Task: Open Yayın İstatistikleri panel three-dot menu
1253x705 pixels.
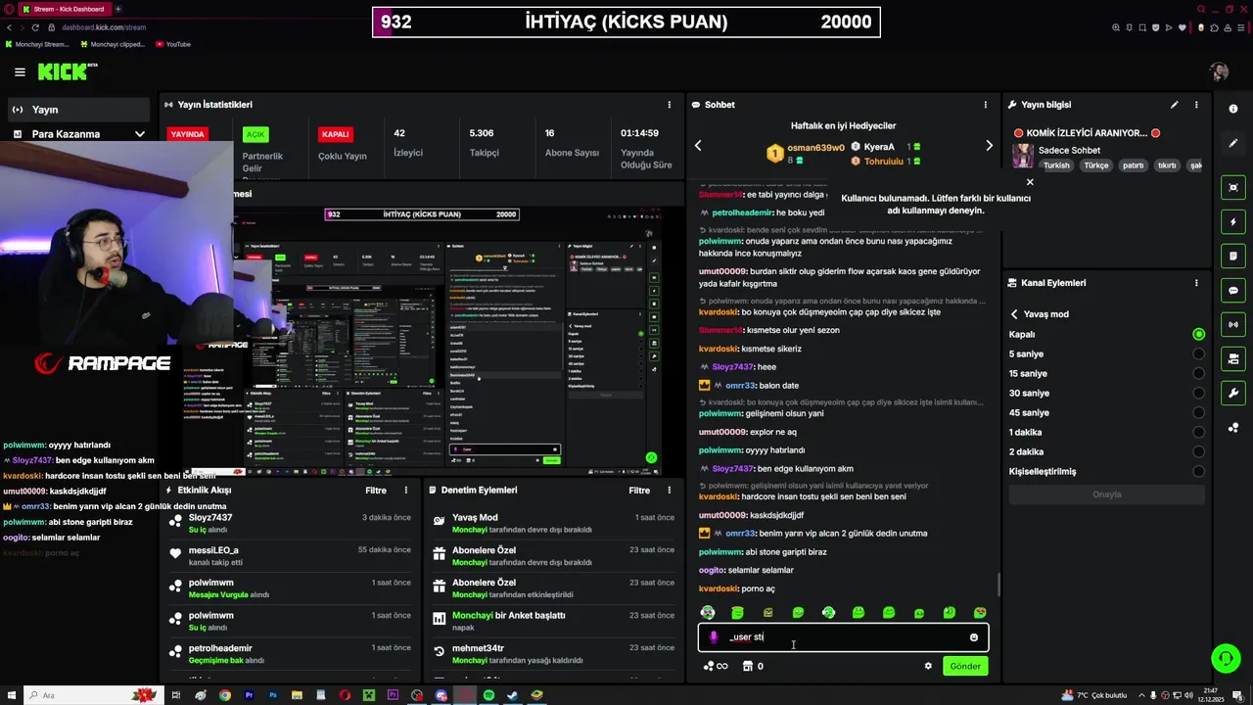Action: tap(670, 105)
